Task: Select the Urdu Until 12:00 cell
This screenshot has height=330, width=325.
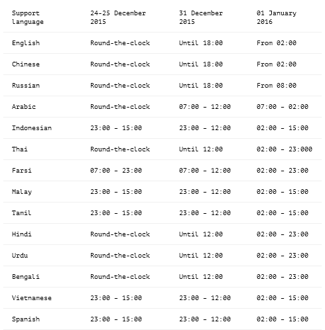Action: (201, 256)
